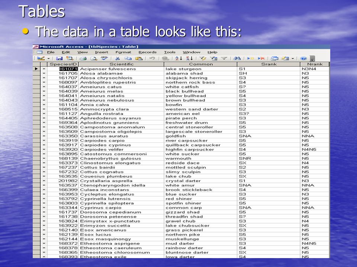
Task: Click the Paste clipboard icon
Action: pos(139,58)
